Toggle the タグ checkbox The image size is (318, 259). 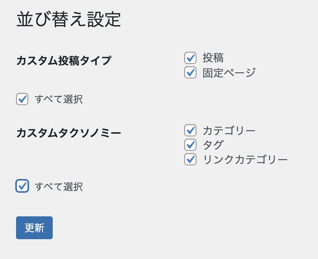pos(190,145)
